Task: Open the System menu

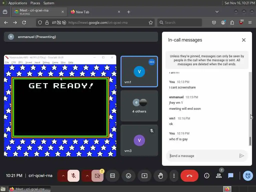Action: point(49,3)
